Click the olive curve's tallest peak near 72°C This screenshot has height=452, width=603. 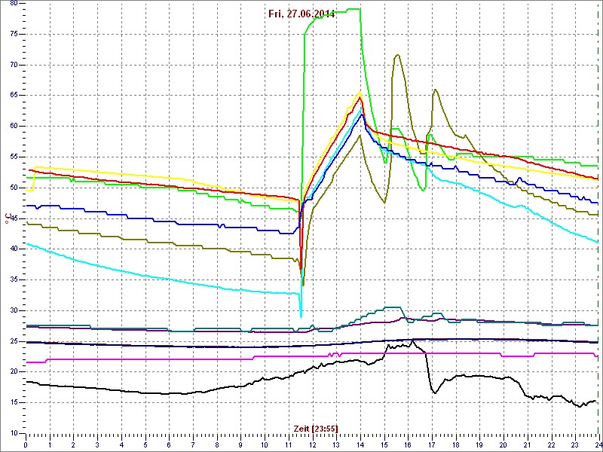pyautogui.click(x=397, y=55)
